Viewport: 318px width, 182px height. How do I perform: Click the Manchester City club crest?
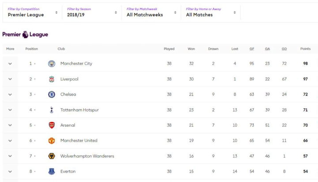point(52,64)
